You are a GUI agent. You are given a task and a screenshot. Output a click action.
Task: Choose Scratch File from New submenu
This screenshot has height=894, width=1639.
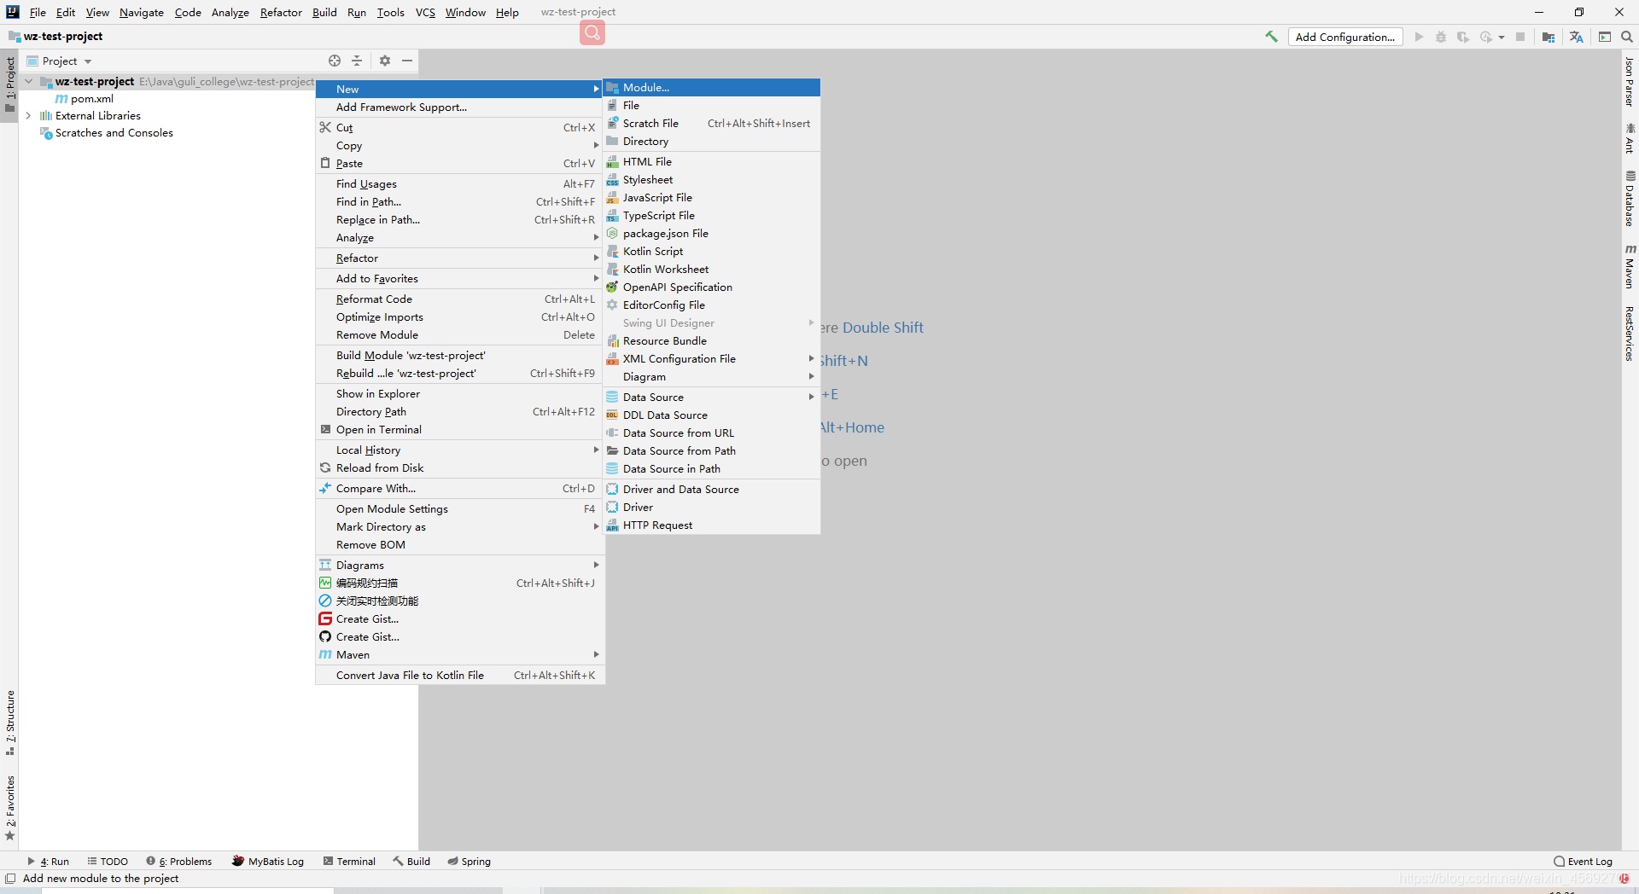tap(712, 124)
